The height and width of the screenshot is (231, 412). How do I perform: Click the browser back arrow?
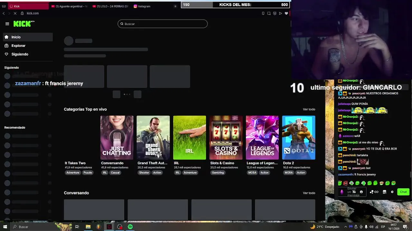click(4, 13)
